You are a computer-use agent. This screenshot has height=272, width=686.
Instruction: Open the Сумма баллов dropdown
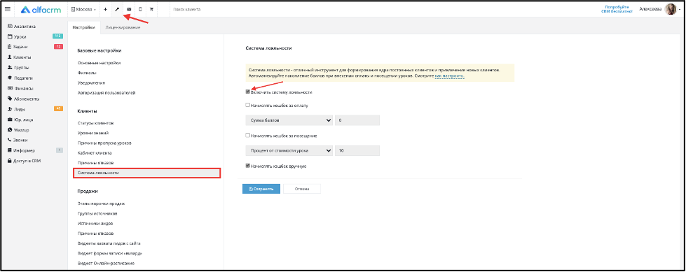coord(289,120)
